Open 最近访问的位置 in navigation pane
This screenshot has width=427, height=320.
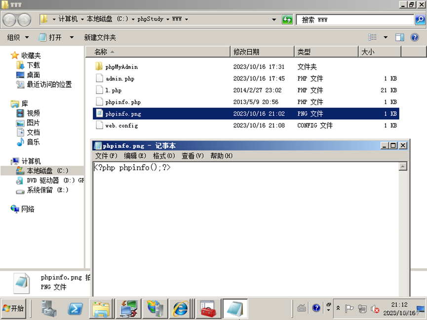pyautogui.click(x=49, y=84)
